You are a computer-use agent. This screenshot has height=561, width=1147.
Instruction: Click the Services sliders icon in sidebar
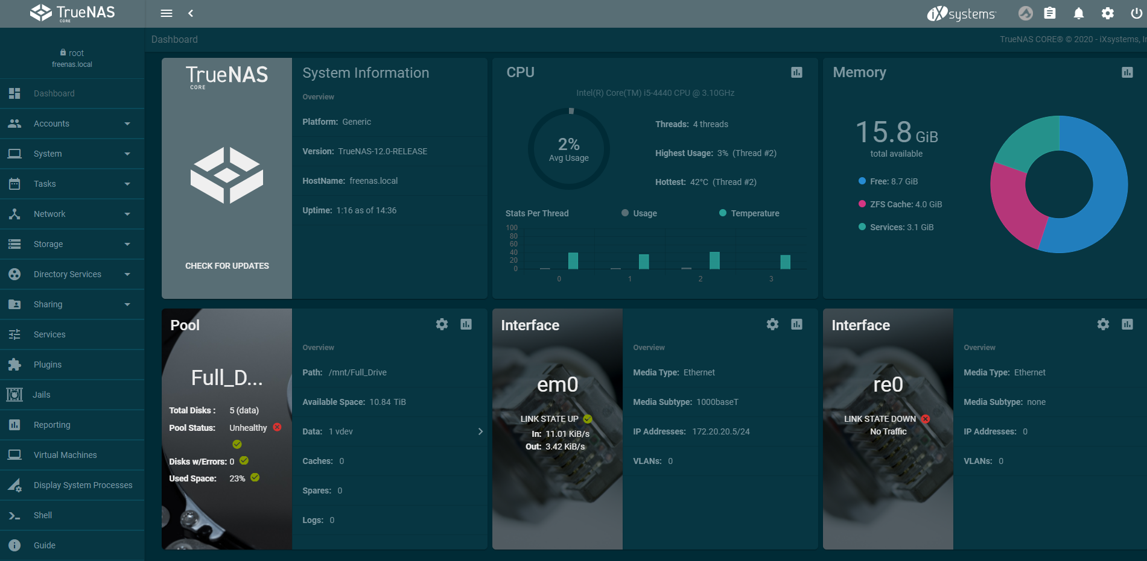14,334
